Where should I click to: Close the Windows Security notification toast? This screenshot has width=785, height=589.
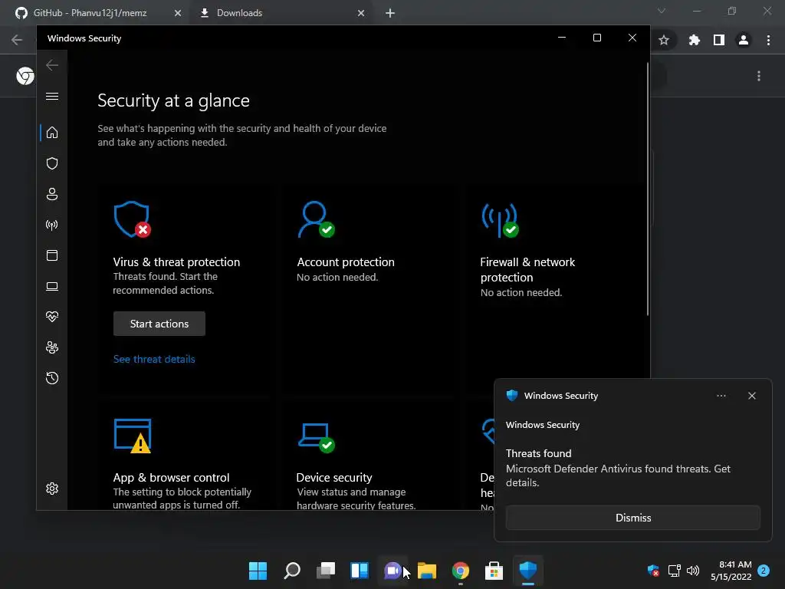752,396
